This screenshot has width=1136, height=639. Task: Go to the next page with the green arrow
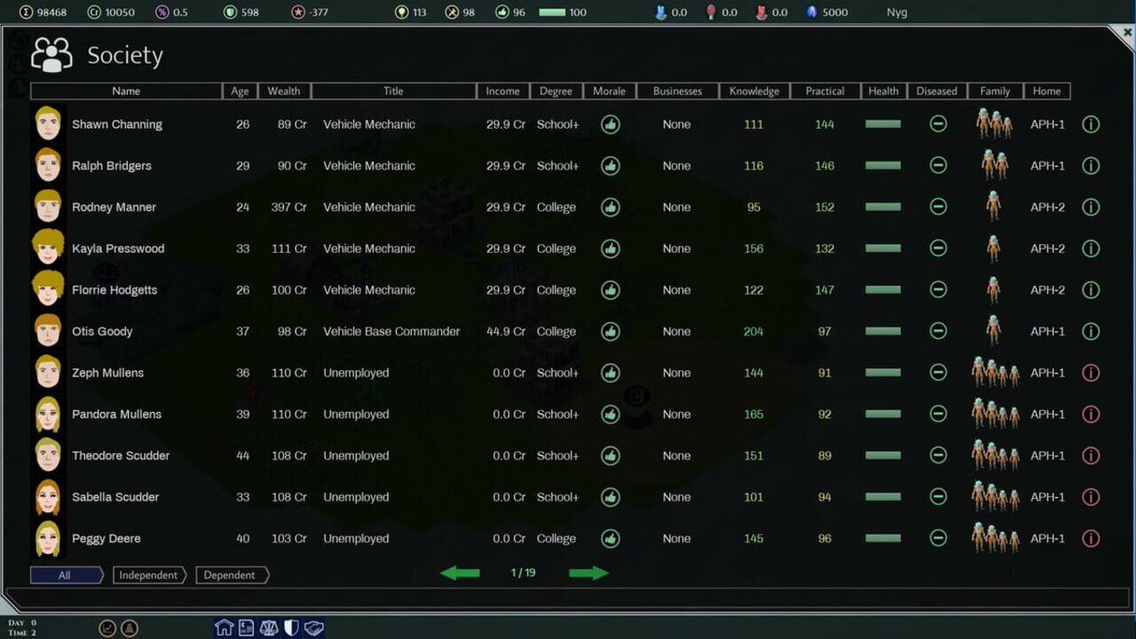[x=588, y=573]
